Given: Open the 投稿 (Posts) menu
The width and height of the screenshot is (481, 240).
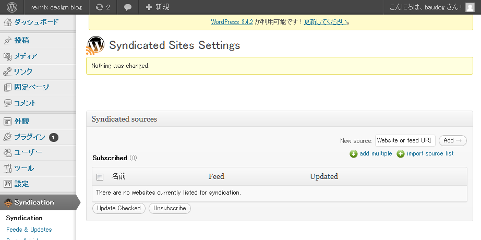Looking at the screenshot, I should tap(22, 40).
